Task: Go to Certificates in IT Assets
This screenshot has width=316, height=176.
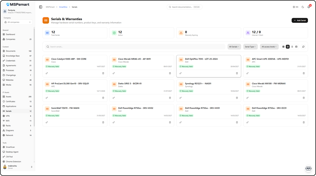Action: (10, 101)
